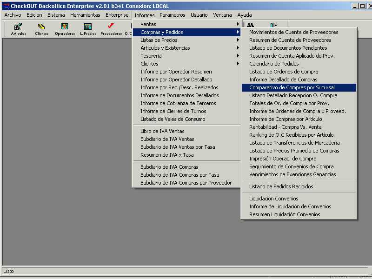Select Informe de Cierres de Turnos
The height and width of the screenshot is (279, 372).
pos(187,111)
